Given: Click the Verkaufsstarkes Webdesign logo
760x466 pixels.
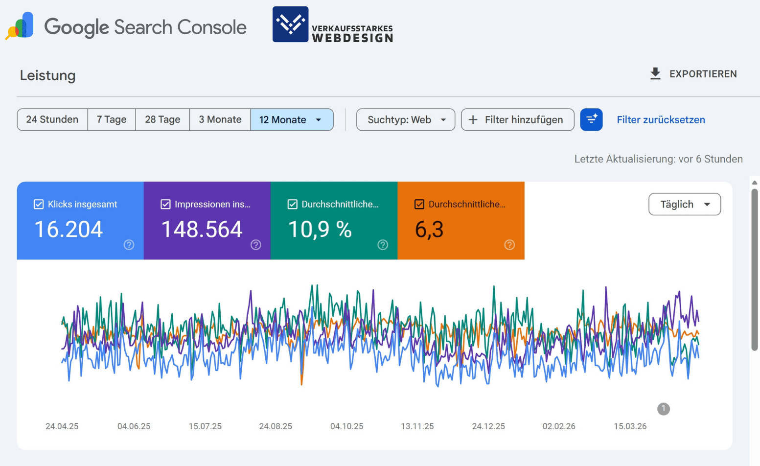Looking at the screenshot, I should (x=332, y=24).
